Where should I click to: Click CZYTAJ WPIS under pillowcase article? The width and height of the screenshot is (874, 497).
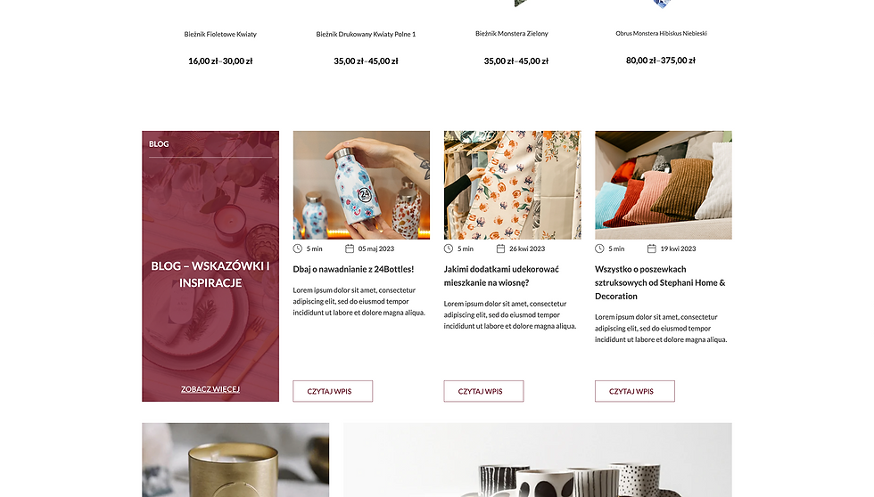pyautogui.click(x=635, y=391)
